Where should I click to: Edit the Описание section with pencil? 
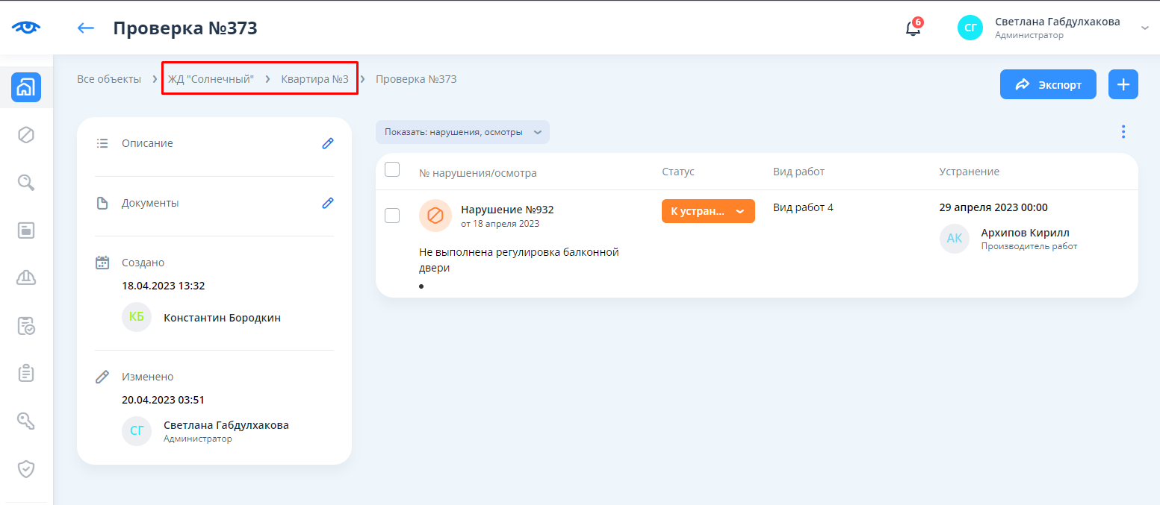pyautogui.click(x=327, y=143)
